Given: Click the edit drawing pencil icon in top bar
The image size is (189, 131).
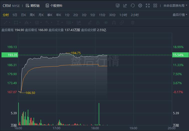Looking at the screenshot, I should pos(125,6).
